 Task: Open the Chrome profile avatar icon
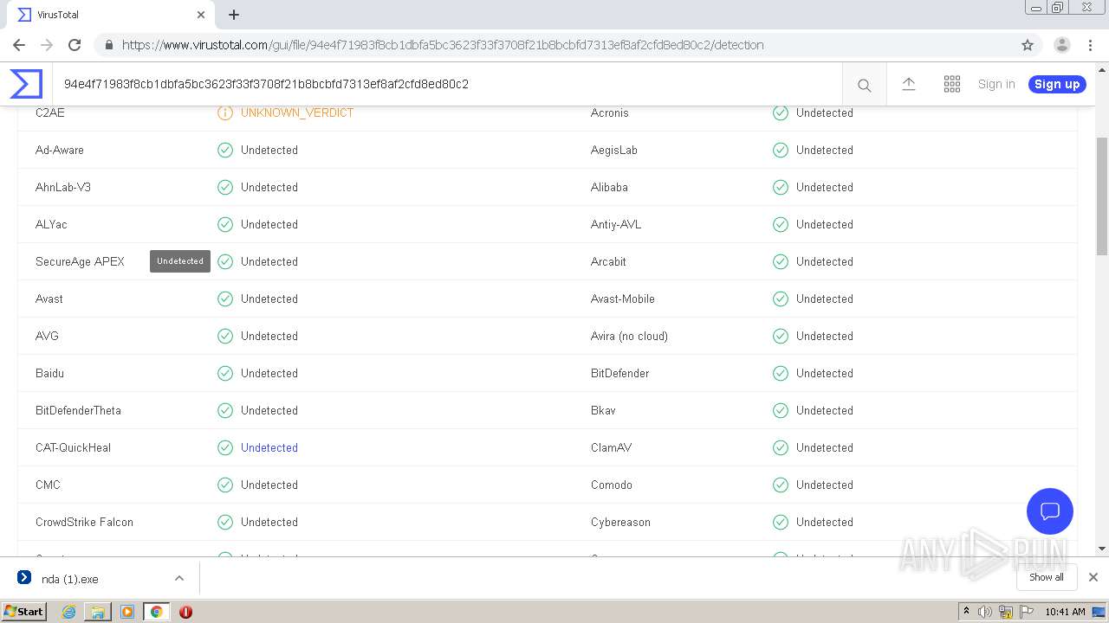tap(1061, 45)
